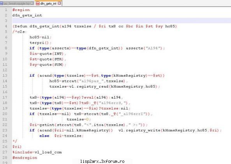The height and width of the screenshot is (164, 231).
Task: Click the "_al94errI" string on line 20
Action: 132,114
